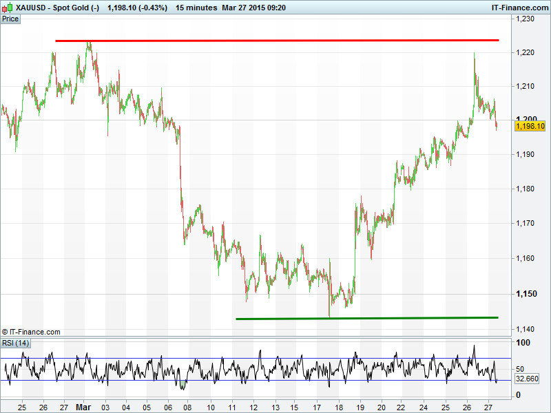551x413 pixels.
Task: Select the red horizontal resistance line
Action: pos(275,41)
